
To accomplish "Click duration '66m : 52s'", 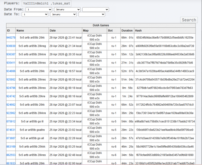I will pos(127,105).
